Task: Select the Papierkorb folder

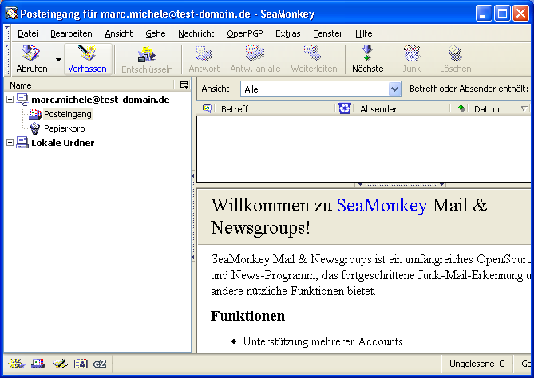Action: (64, 128)
